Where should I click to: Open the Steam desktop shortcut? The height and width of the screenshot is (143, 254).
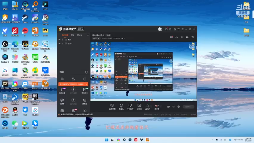pyautogui.click(x=25, y=18)
